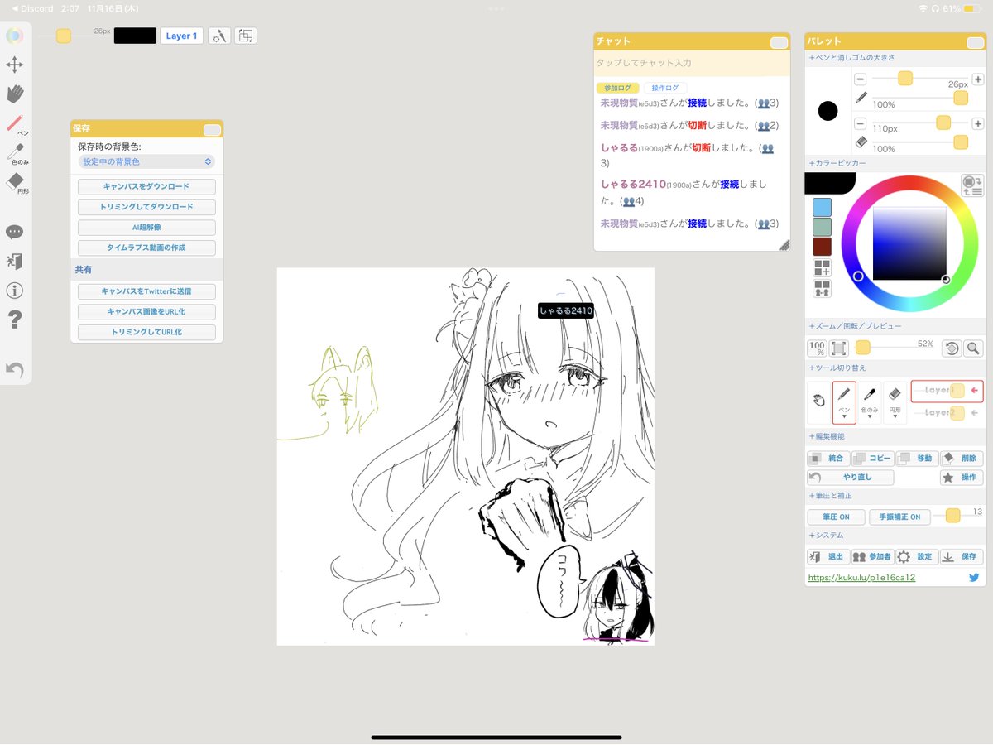Click the Twitter bird icon beside room URL
993x745 pixels.
(974, 578)
